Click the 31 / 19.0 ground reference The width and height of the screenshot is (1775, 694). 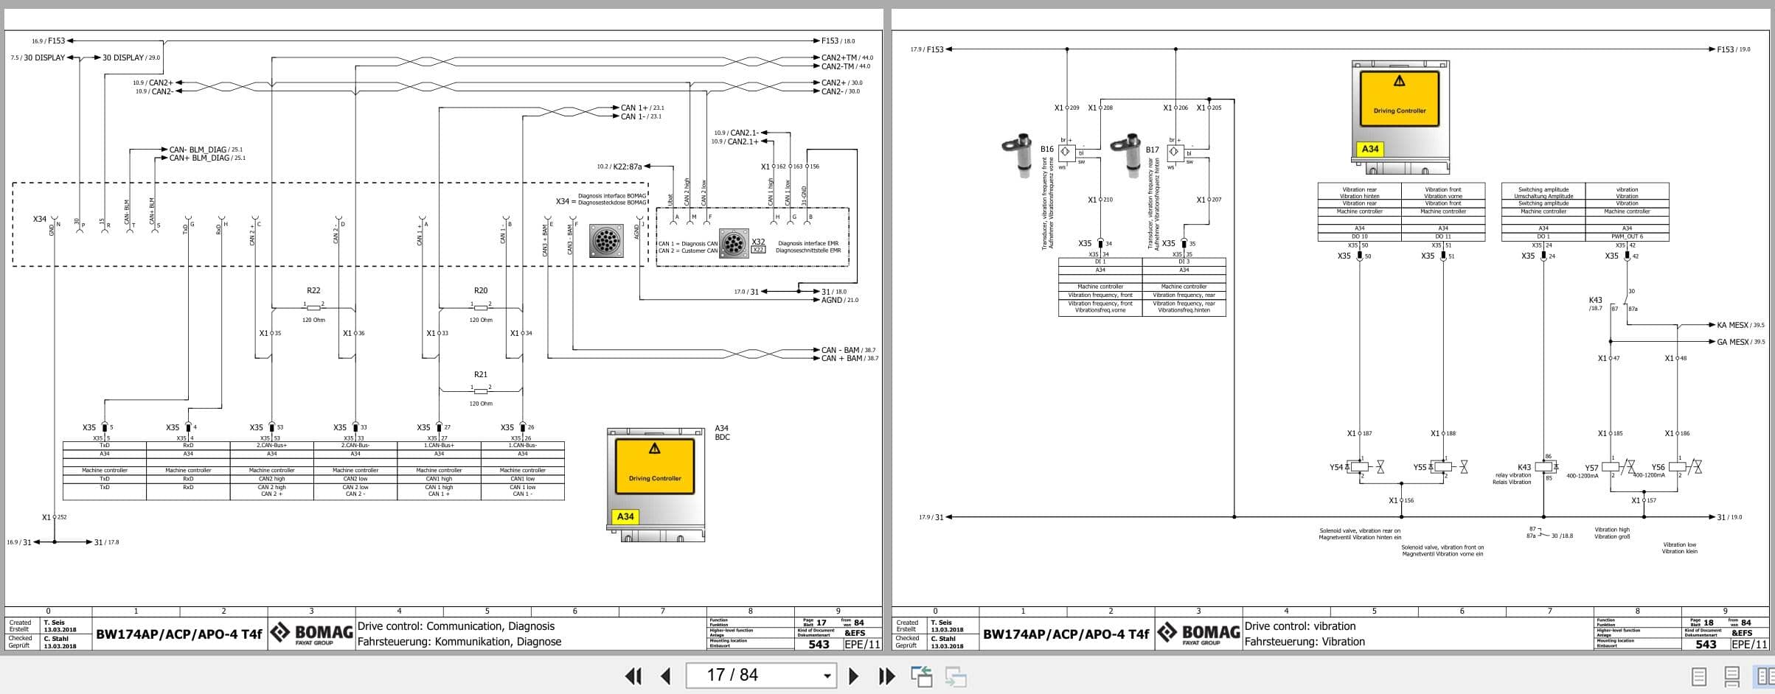[1729, 517]
